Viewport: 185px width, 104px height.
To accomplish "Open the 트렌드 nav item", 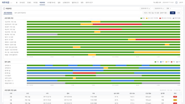I will tap(29, 3).
